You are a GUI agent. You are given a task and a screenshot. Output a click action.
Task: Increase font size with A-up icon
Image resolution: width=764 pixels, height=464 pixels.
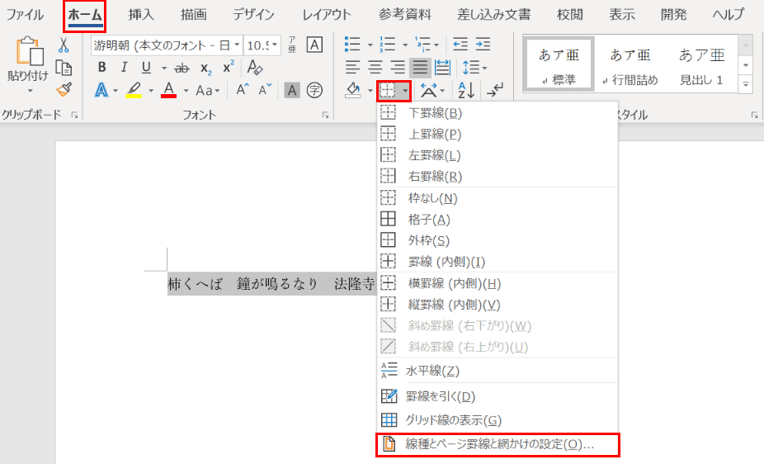(243, 90)
